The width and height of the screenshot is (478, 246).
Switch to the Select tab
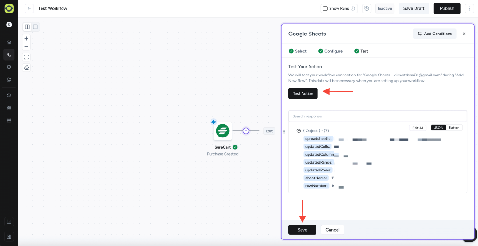tap(298, 51)
